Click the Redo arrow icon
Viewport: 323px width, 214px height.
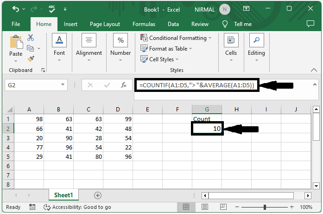tap(34, 9)
